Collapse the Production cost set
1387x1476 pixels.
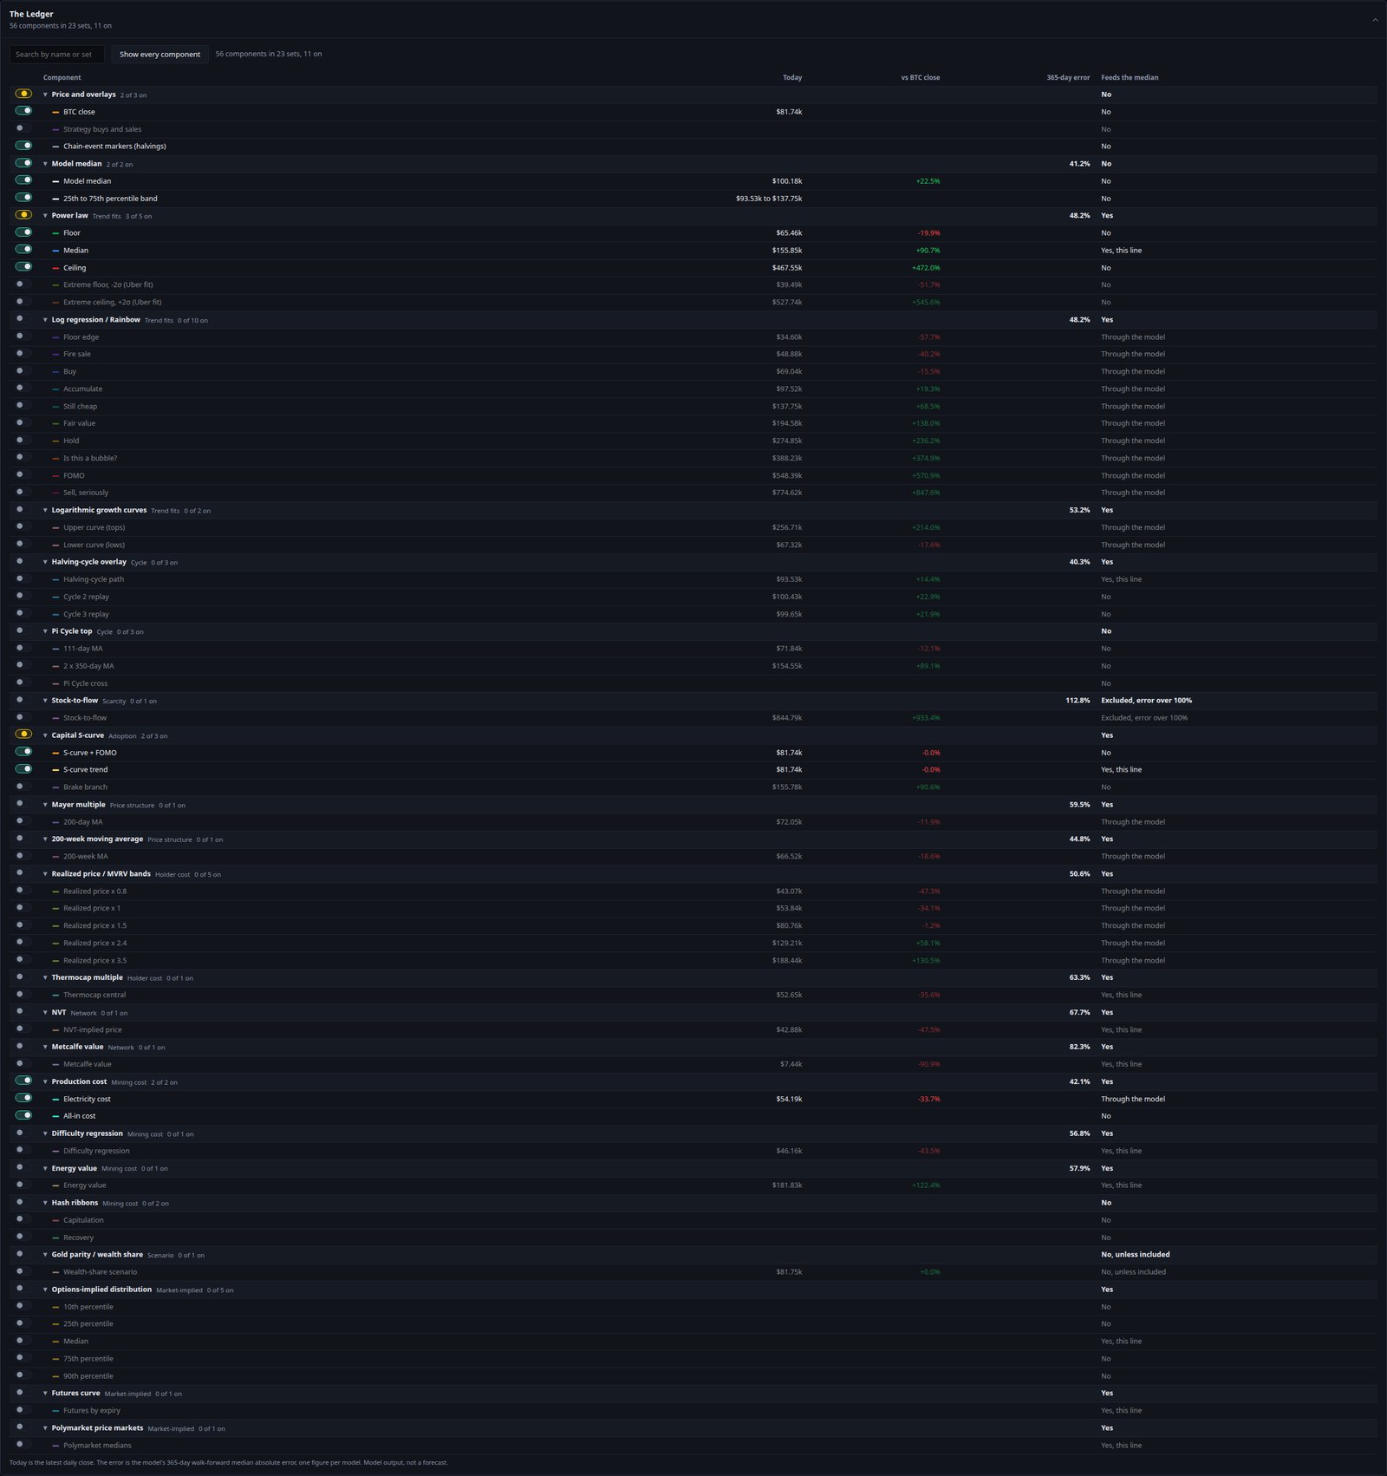click(46, 1081)
